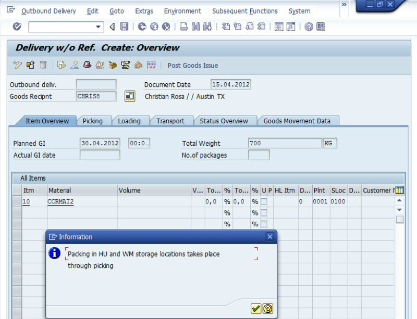Open help from the Information dialog

coord(267,309)
